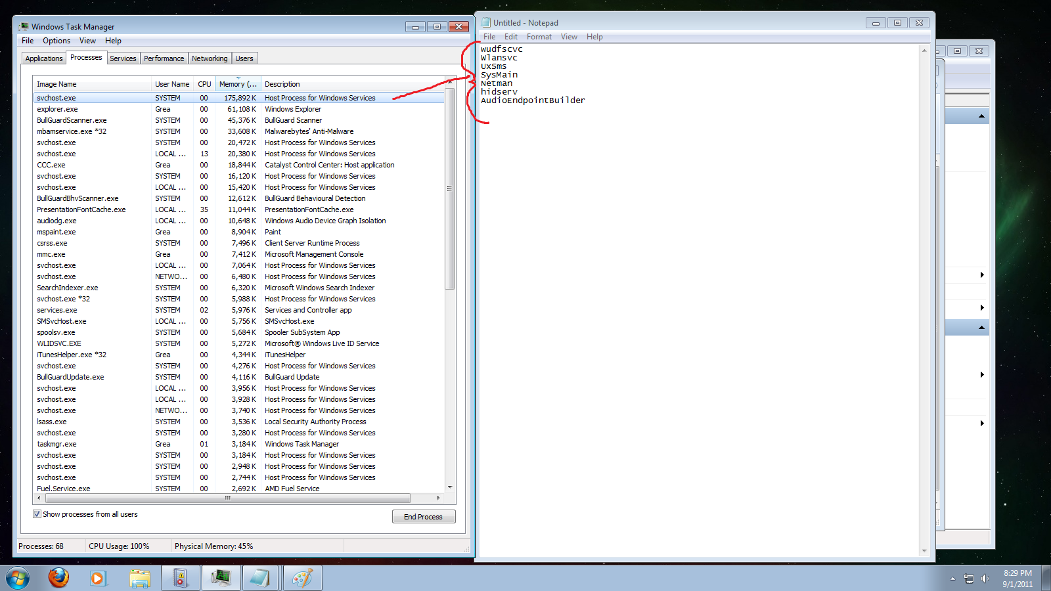This screenshot has width=1051, height=591.
Task: Open the volume speaker tray icon
Action: point(985,579)
